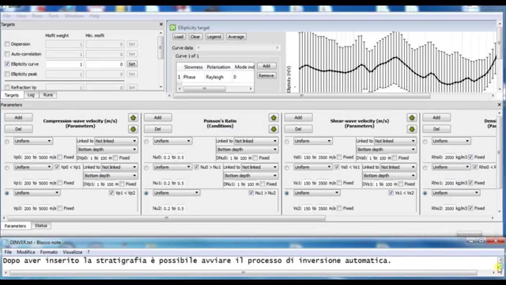Click the Vs0 maximum value field
506x285 pixels.
coord(323,157)
